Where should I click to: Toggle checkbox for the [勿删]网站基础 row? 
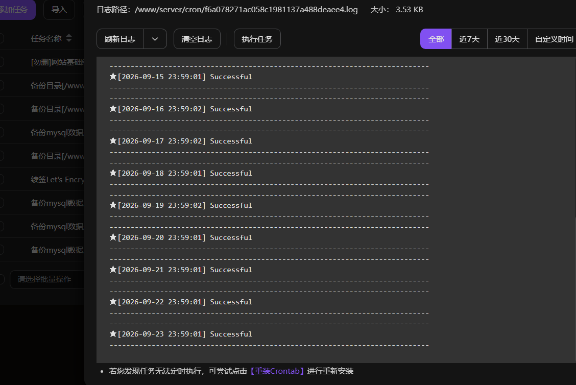click(x=1, y=62)
